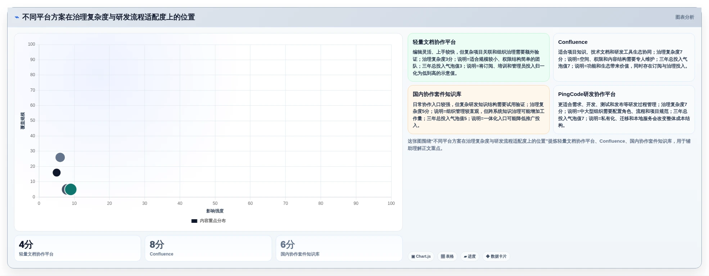Click the 影响强度 x-axis title

[x=215, y=211]
